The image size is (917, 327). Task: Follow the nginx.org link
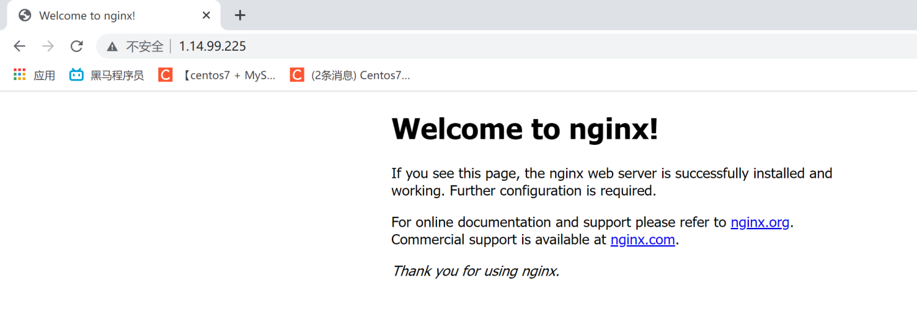point(760,222)
